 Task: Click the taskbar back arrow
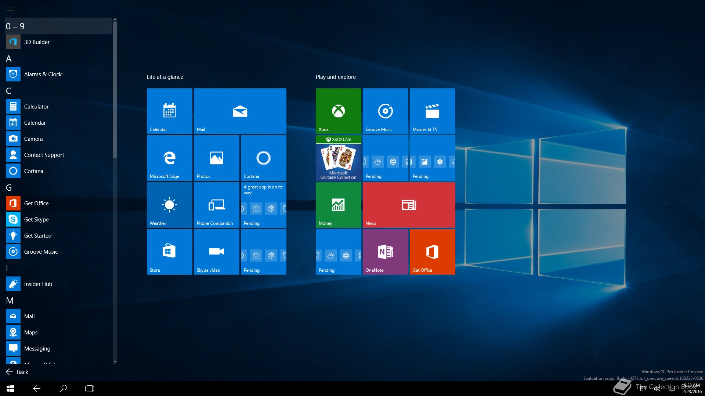tap(37, 389)
